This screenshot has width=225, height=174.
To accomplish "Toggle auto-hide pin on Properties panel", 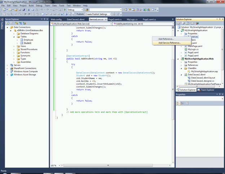I will pyautogui.click(x=220, y=94).
